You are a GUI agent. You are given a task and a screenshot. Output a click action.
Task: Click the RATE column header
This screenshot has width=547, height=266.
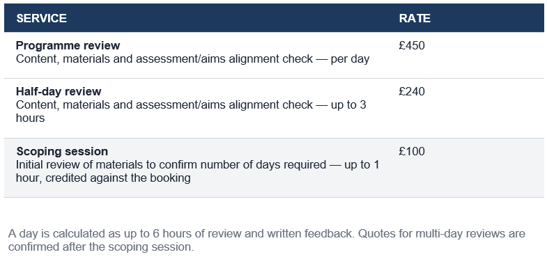click(x=415, y=18)
